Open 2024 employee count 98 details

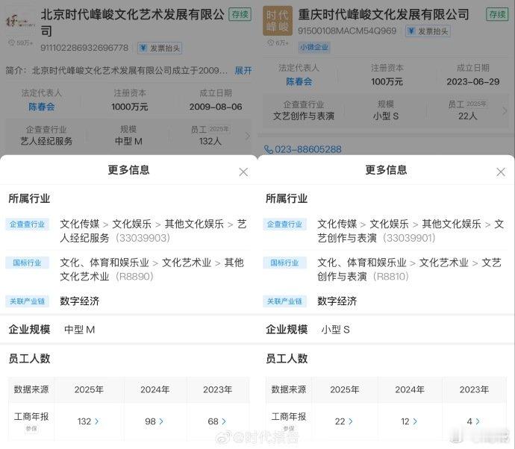[154, 421]
